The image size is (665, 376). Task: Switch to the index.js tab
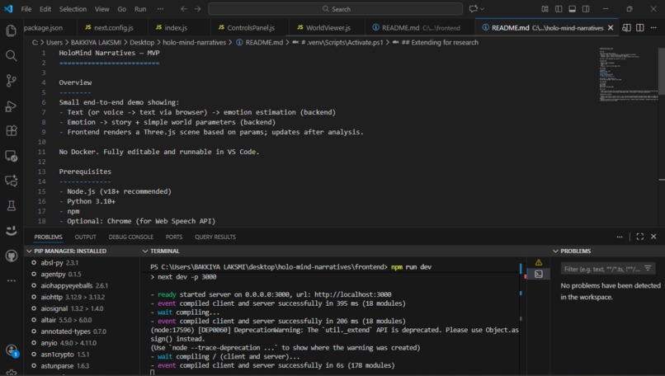[x=176, y=27]
